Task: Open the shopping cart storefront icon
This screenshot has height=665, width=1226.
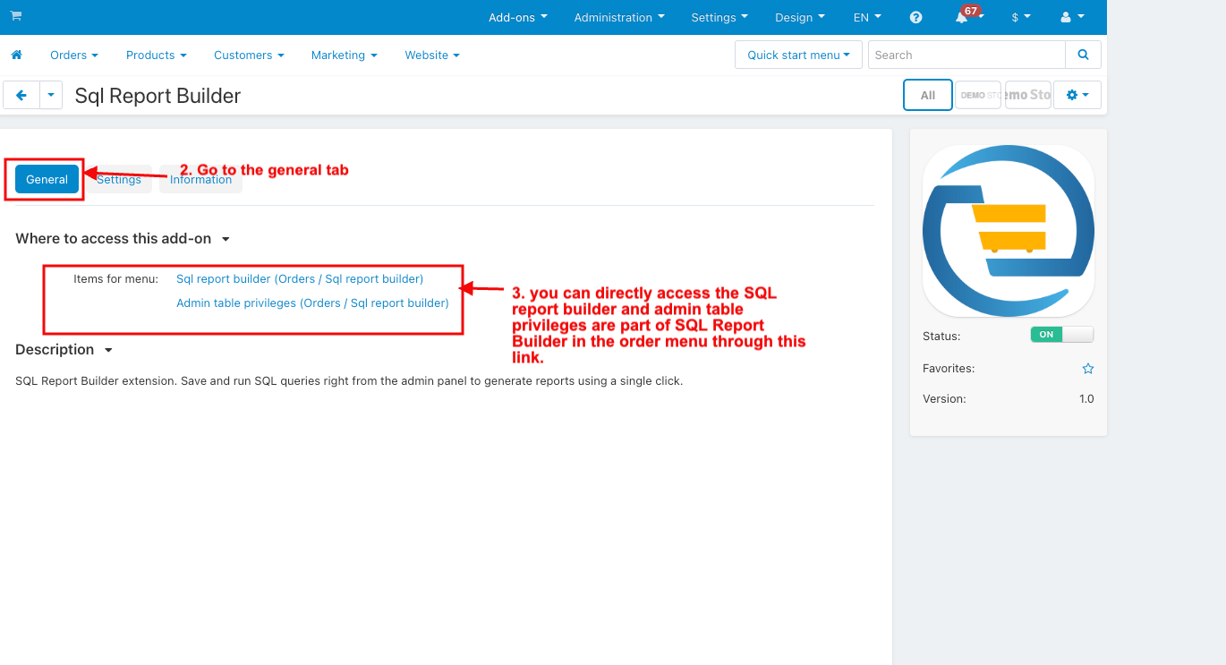Action: tap(16, 16)
